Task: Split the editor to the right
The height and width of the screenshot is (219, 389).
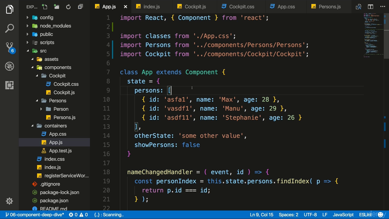Action: (370, 7)
